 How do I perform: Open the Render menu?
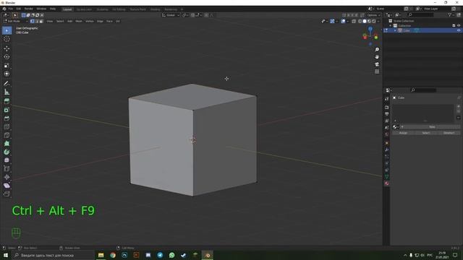(29, 9)
